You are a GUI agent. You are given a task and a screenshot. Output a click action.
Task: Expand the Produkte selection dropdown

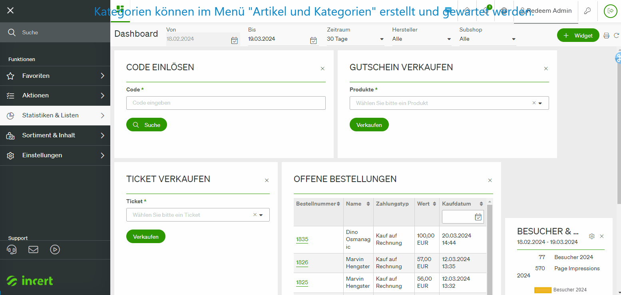click(x=540, y=103)
